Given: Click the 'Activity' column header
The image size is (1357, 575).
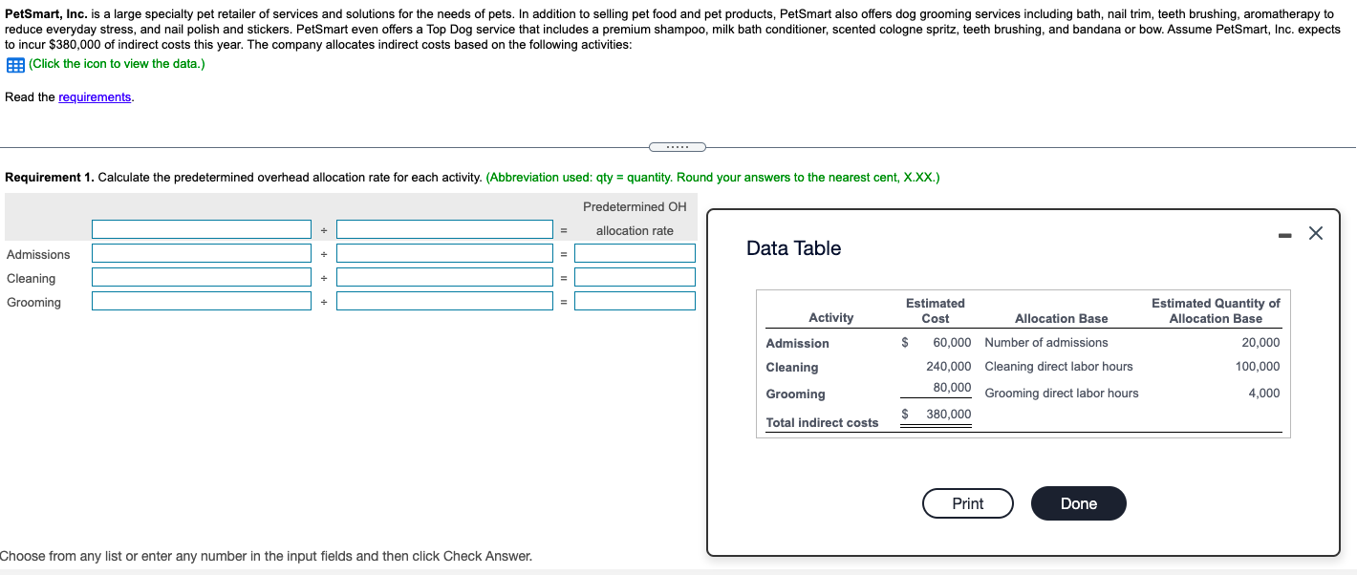Looking at the screenshot, I should tap(831, 318).
